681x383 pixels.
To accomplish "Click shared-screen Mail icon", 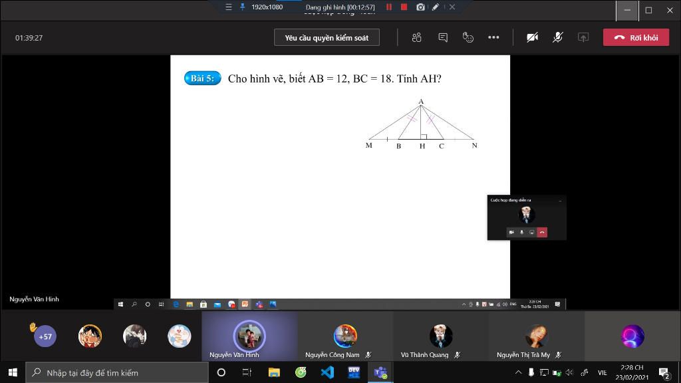I will [217, 305].
